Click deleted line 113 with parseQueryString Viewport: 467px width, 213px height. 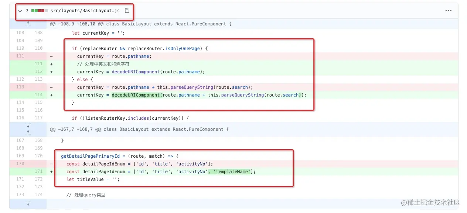tap(165, 87)
